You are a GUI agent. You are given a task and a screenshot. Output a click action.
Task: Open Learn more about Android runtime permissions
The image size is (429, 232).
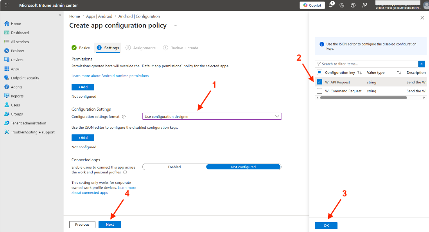point(110,76)
